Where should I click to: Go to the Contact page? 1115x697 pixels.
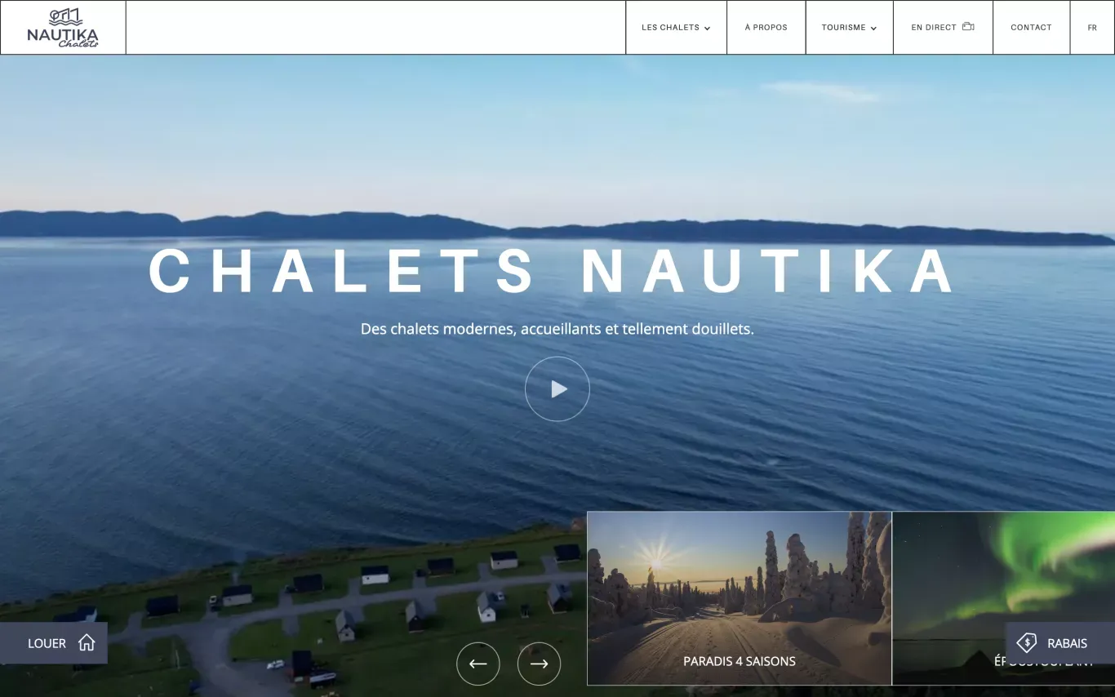tap(1031, 28)
